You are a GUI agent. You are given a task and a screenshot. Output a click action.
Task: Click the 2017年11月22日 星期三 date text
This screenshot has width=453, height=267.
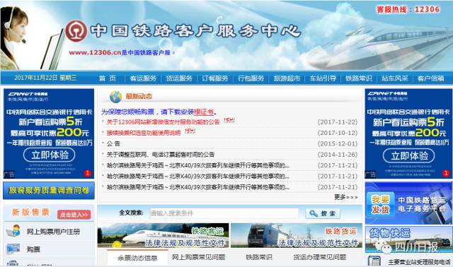(45, 78)
